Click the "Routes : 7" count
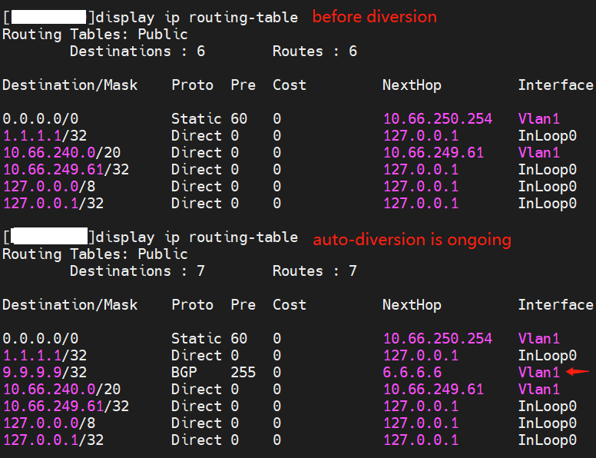596x458 pixels. coord(315,271)
